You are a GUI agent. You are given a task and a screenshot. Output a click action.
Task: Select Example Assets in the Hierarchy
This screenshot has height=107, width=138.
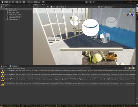tap(13, 20)
